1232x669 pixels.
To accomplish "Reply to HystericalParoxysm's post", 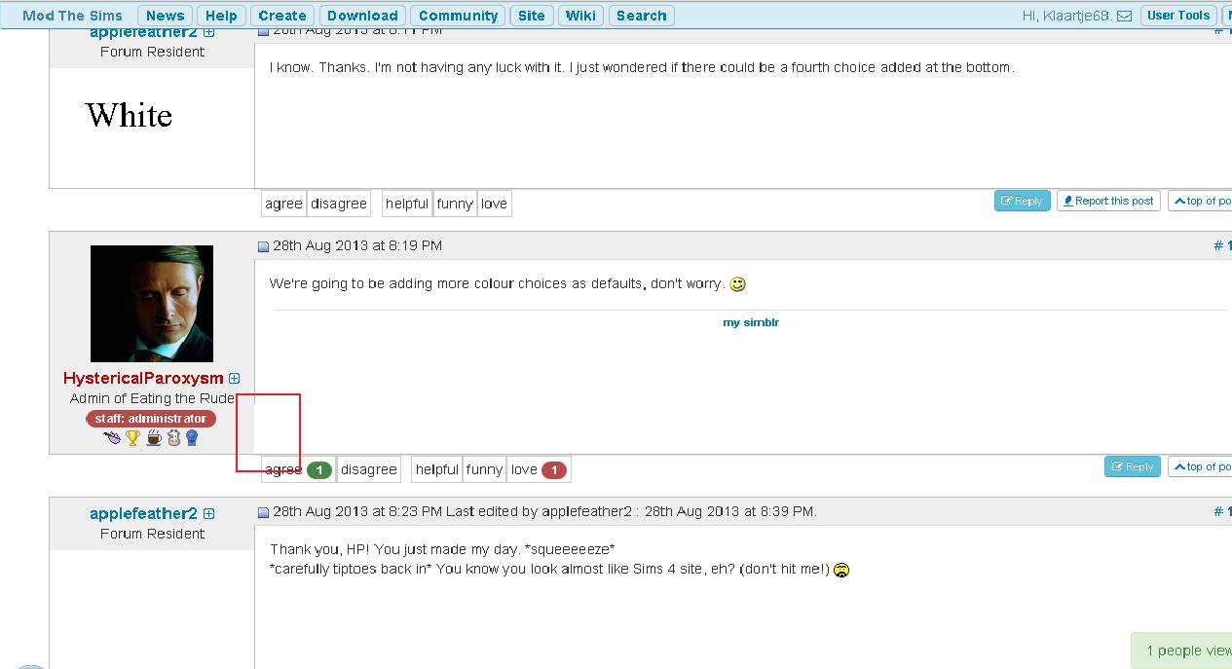I will pos(1132,466).
